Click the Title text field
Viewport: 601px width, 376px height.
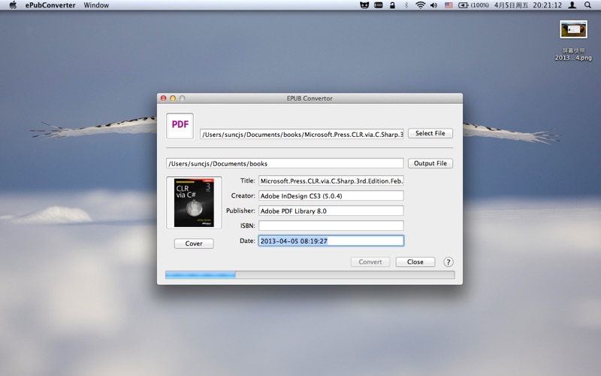coord(331,180)
